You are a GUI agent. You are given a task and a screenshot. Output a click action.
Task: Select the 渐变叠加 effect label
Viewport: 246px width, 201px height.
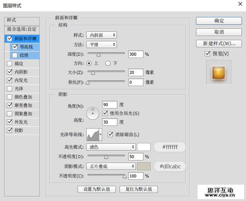23,105
